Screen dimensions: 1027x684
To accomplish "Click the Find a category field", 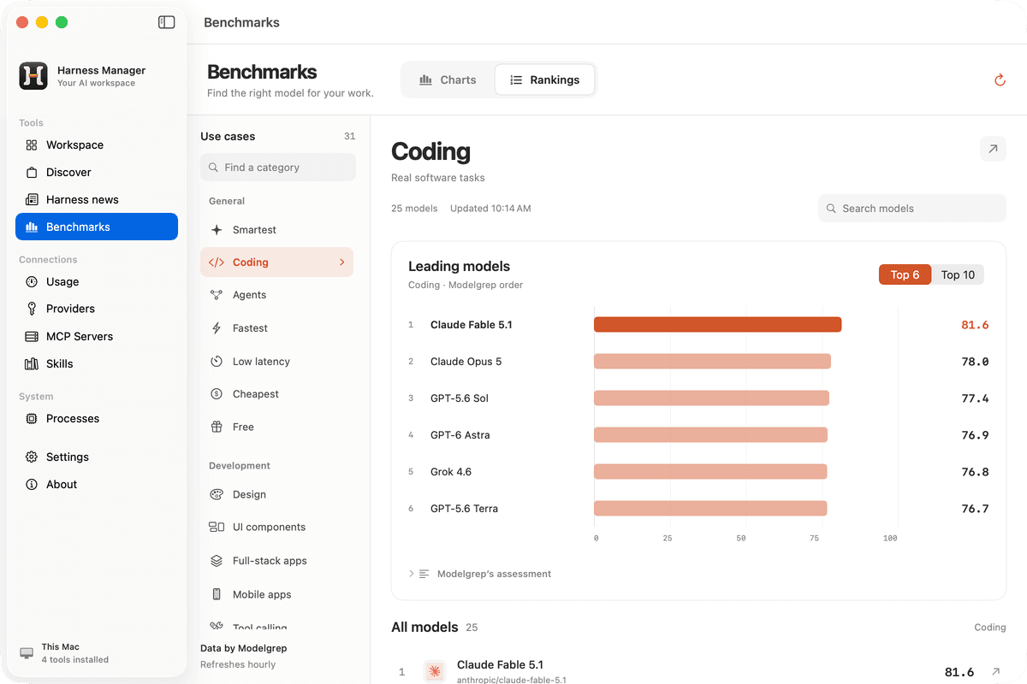I will coord(278,168).
